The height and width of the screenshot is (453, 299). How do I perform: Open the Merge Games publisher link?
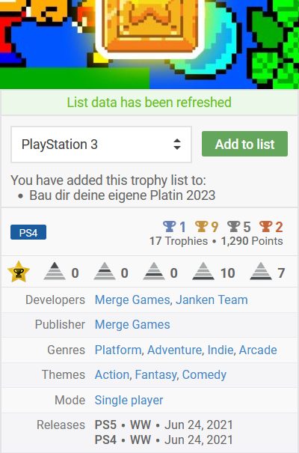[x=132, y=325]
